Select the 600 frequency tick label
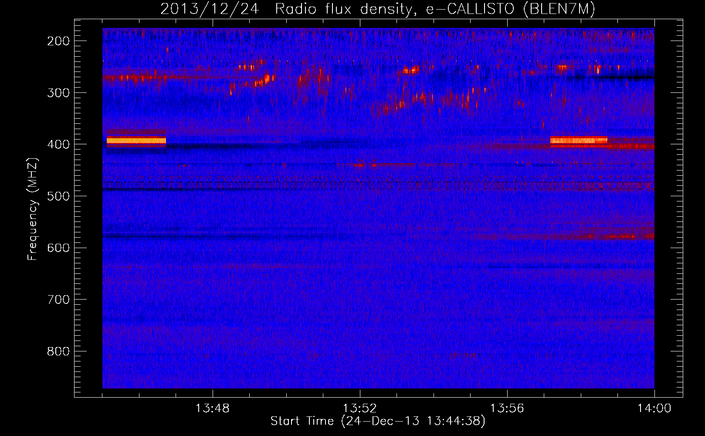Viewport: 705px width, 436px height. (x=58, y=248)
